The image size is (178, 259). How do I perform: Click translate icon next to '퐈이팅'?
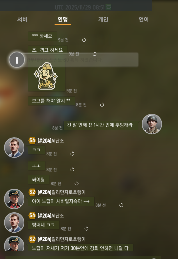click(77, 184)
